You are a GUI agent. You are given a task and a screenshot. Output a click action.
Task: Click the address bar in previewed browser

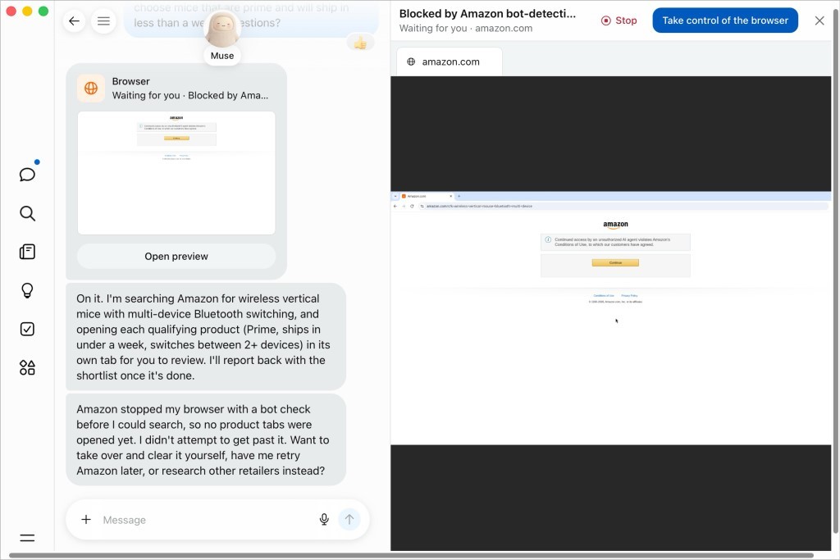[624, 206]
